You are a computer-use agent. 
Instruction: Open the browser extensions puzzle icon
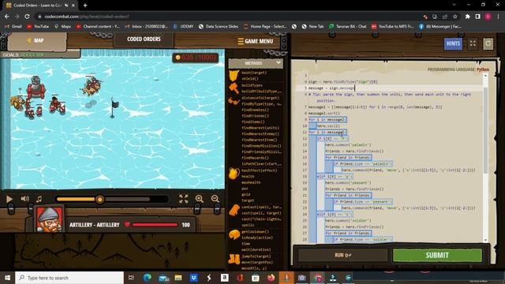[467, 17]
